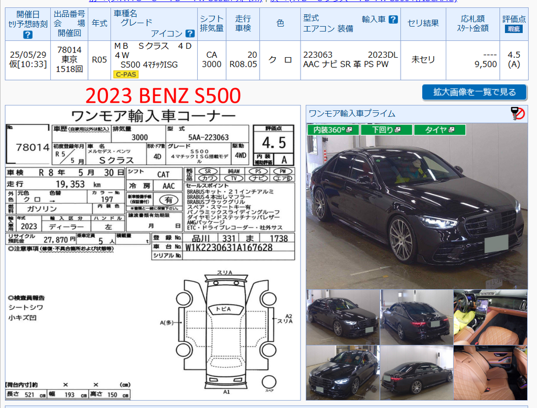Open rear-side exterior thumbnail in second row
This screenshot has width=537, height=408.
click(417, 373)
